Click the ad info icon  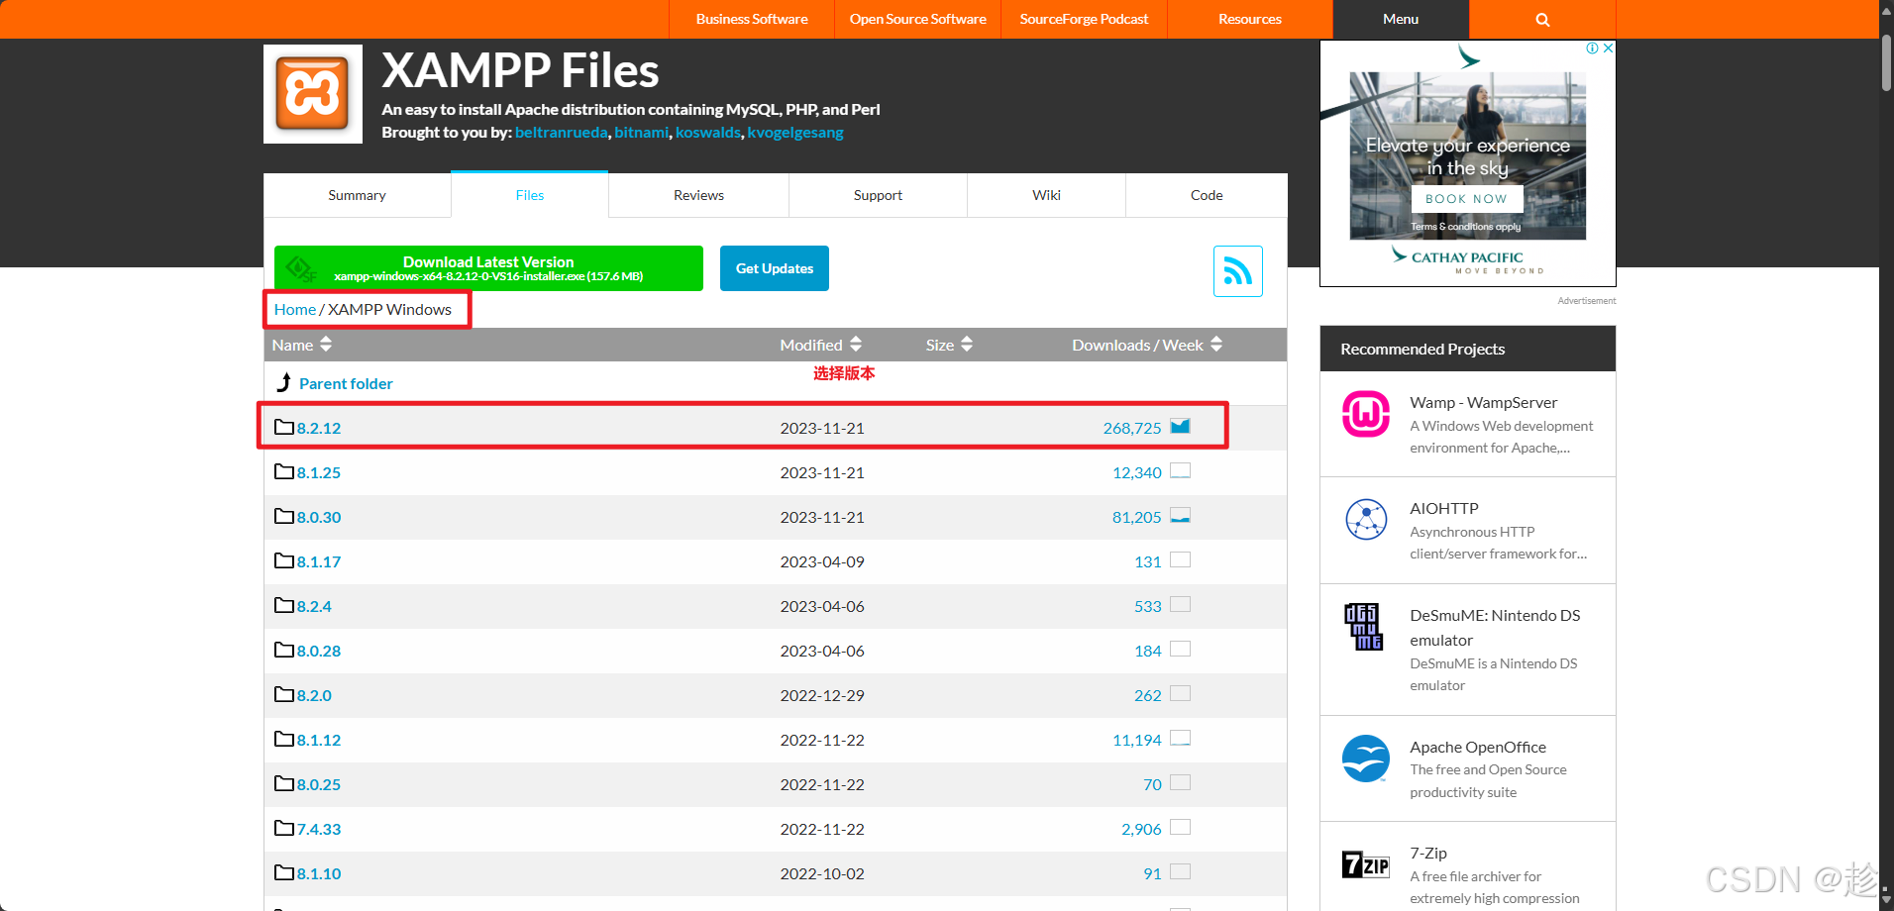[x=1592, y=48]
